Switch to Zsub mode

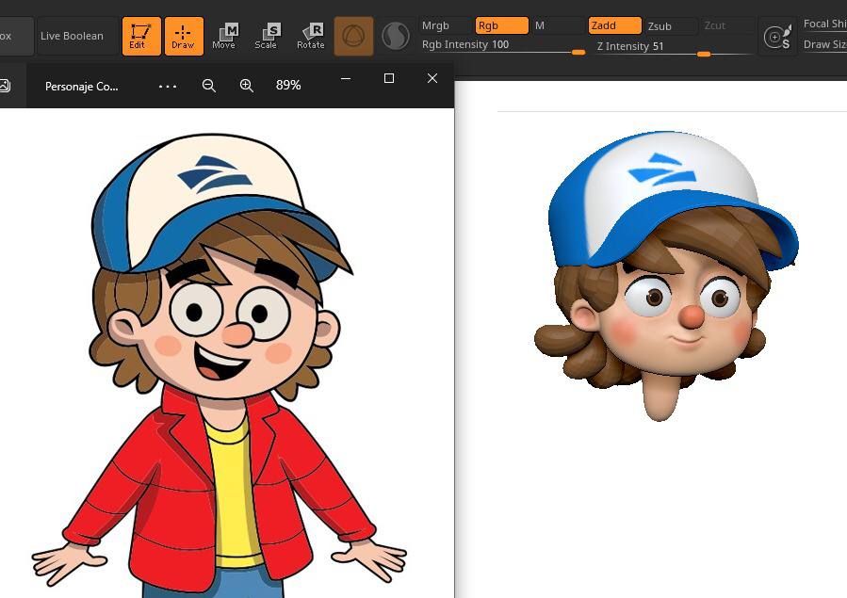tap(669, 25)
